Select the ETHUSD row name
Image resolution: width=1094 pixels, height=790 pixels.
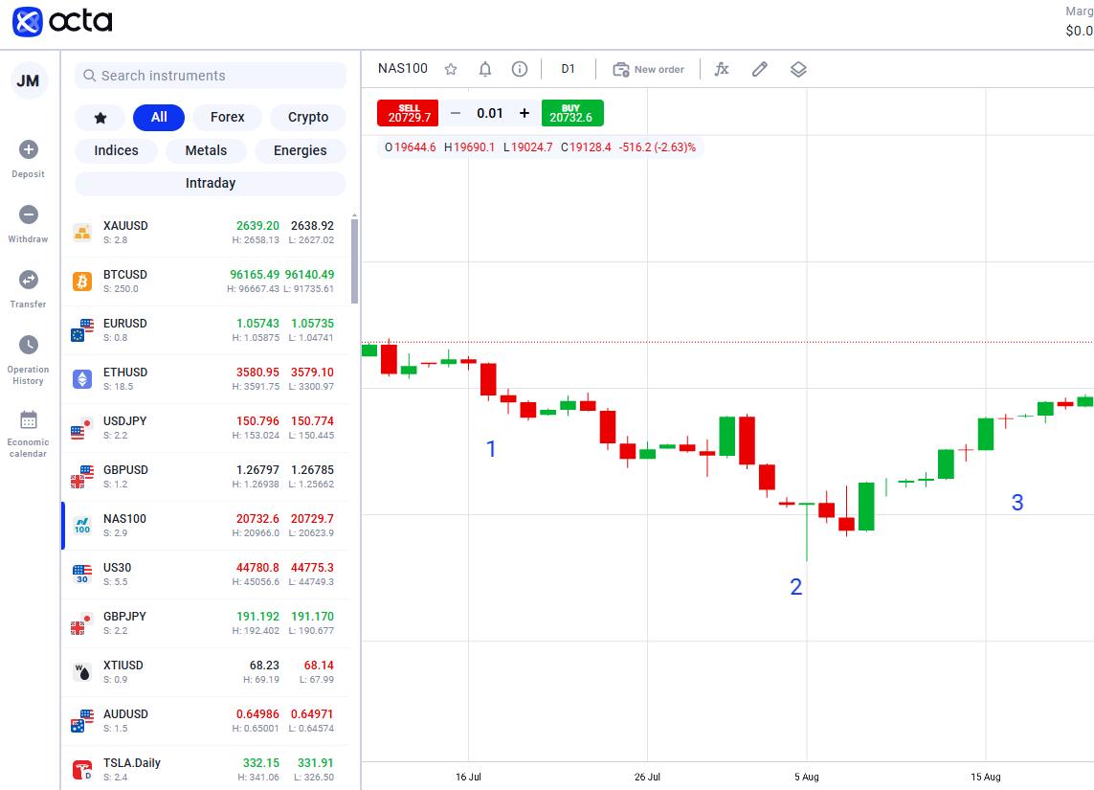[125, 372]
